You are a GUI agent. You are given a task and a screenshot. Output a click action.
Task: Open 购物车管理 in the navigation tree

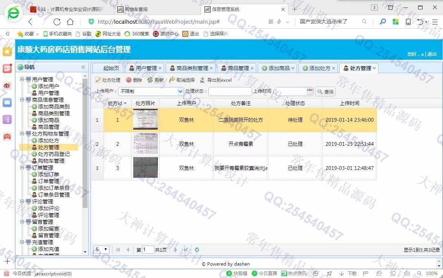tap(51, 161)
